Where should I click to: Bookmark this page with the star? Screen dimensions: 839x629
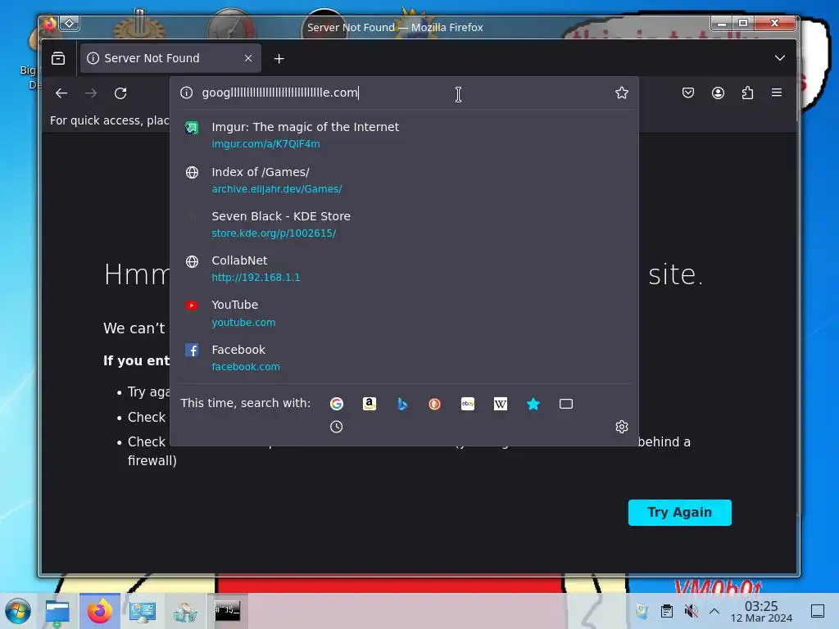[x=621, y=93]
